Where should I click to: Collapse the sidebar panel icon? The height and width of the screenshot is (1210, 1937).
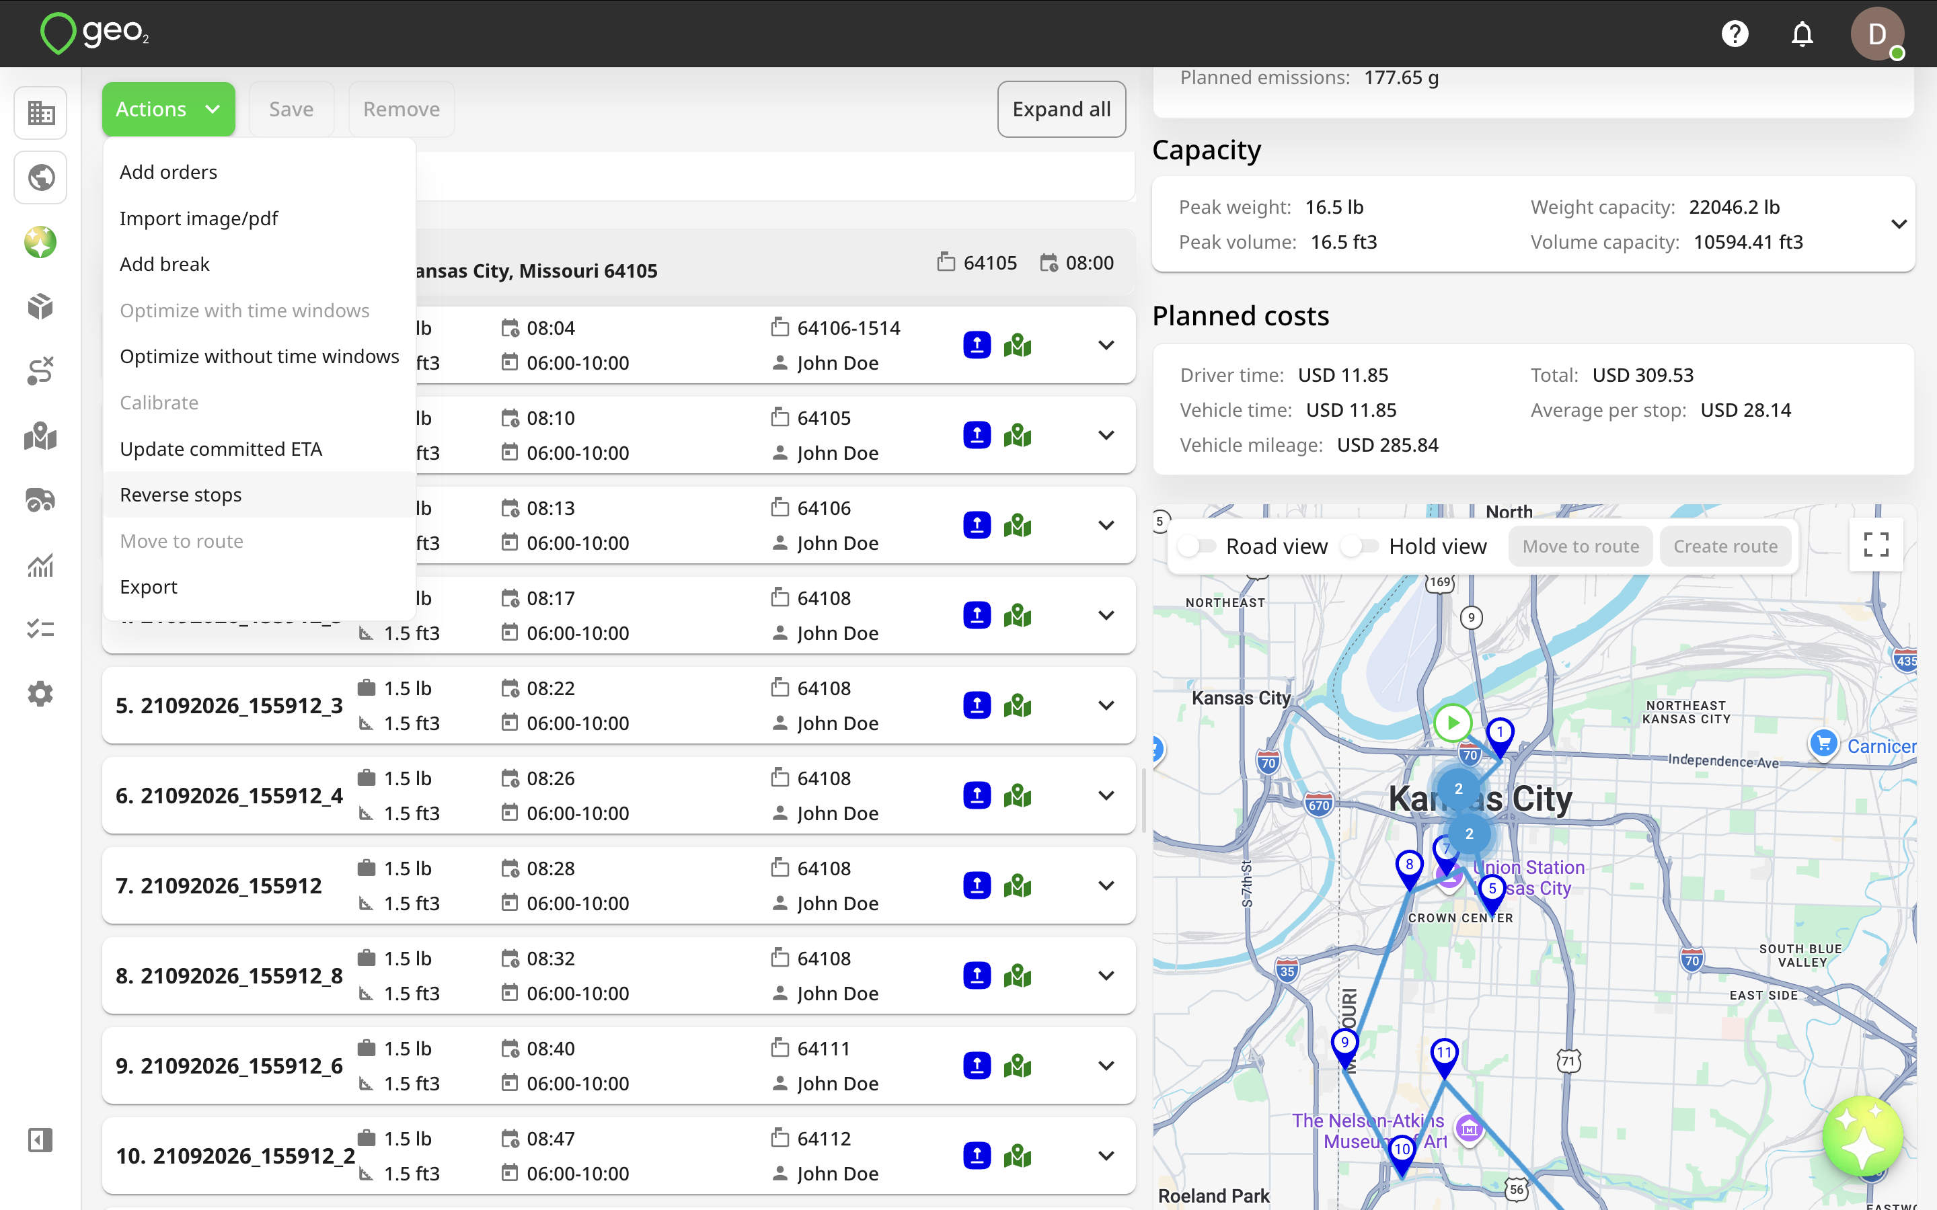pyautogui.click(x=40, y=1139)
